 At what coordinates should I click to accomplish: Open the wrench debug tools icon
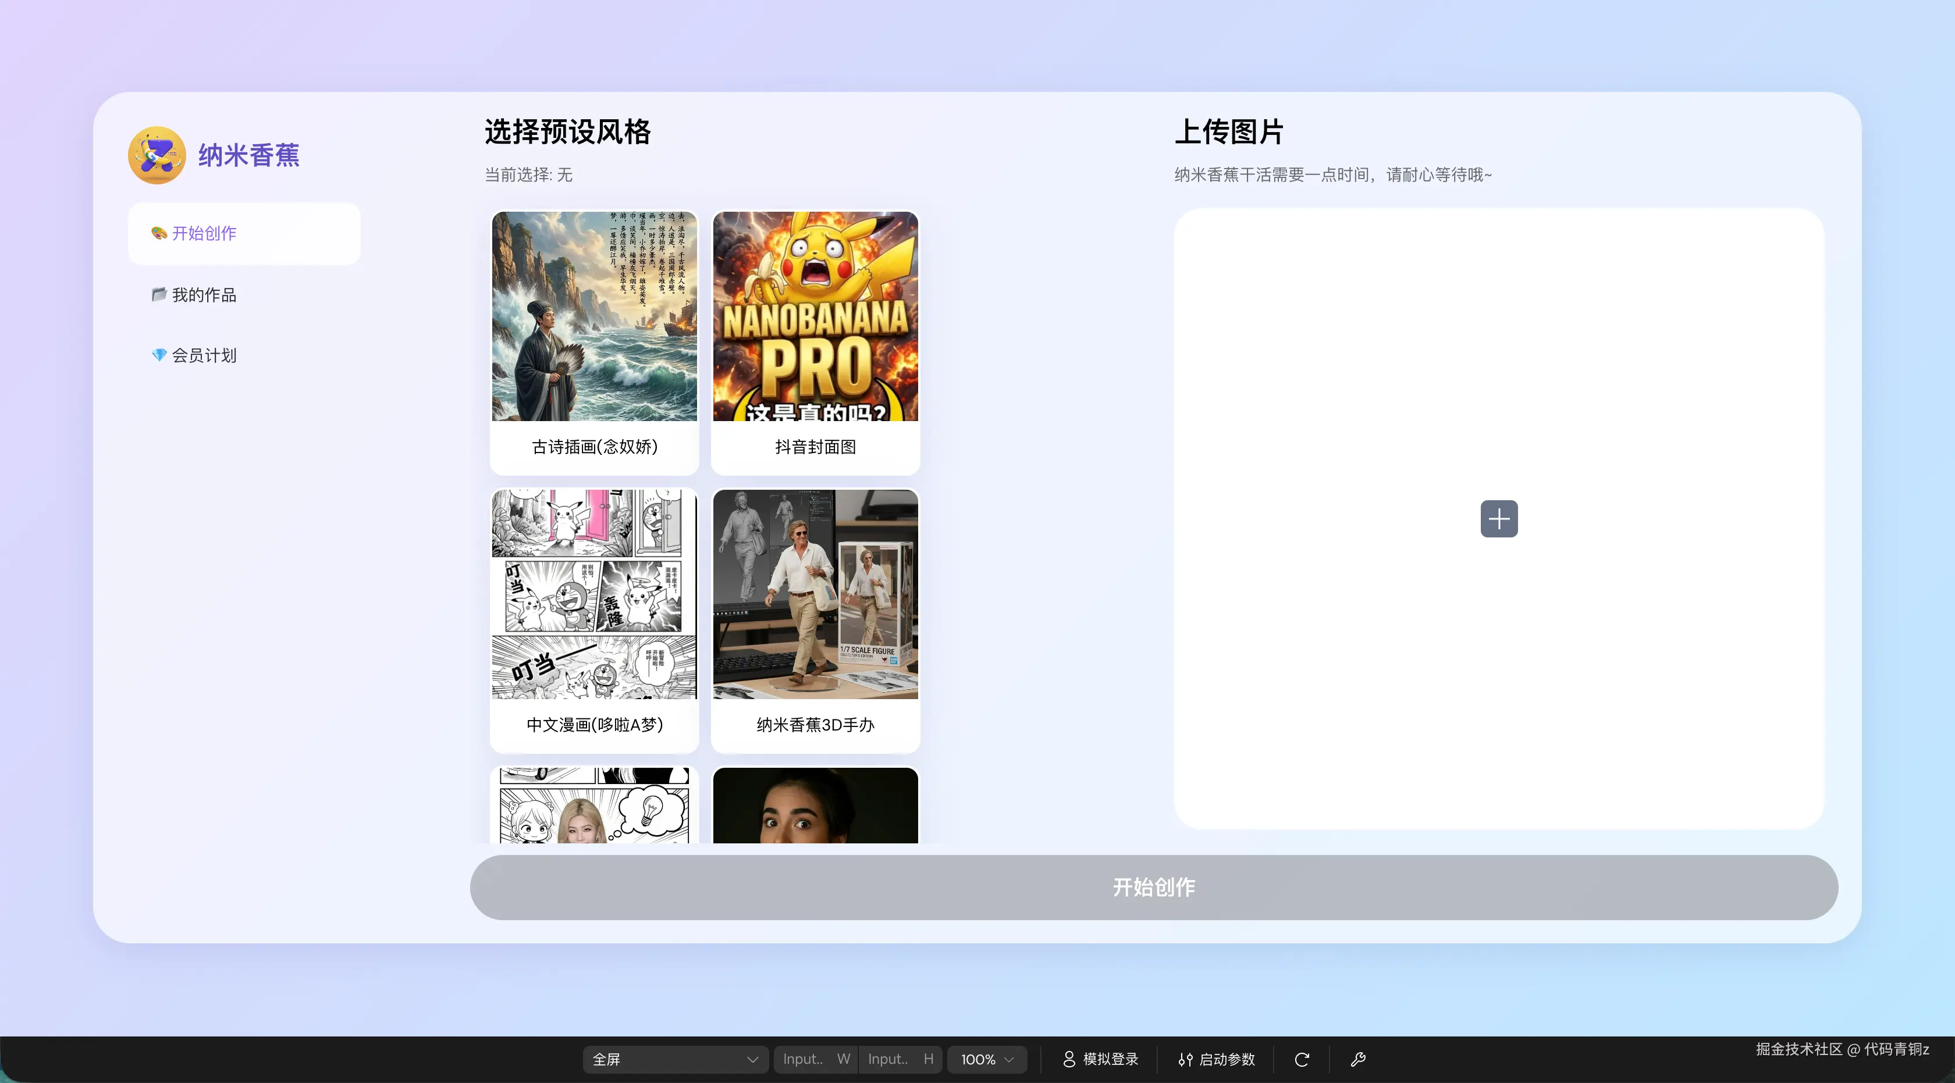(1357, 1060)
